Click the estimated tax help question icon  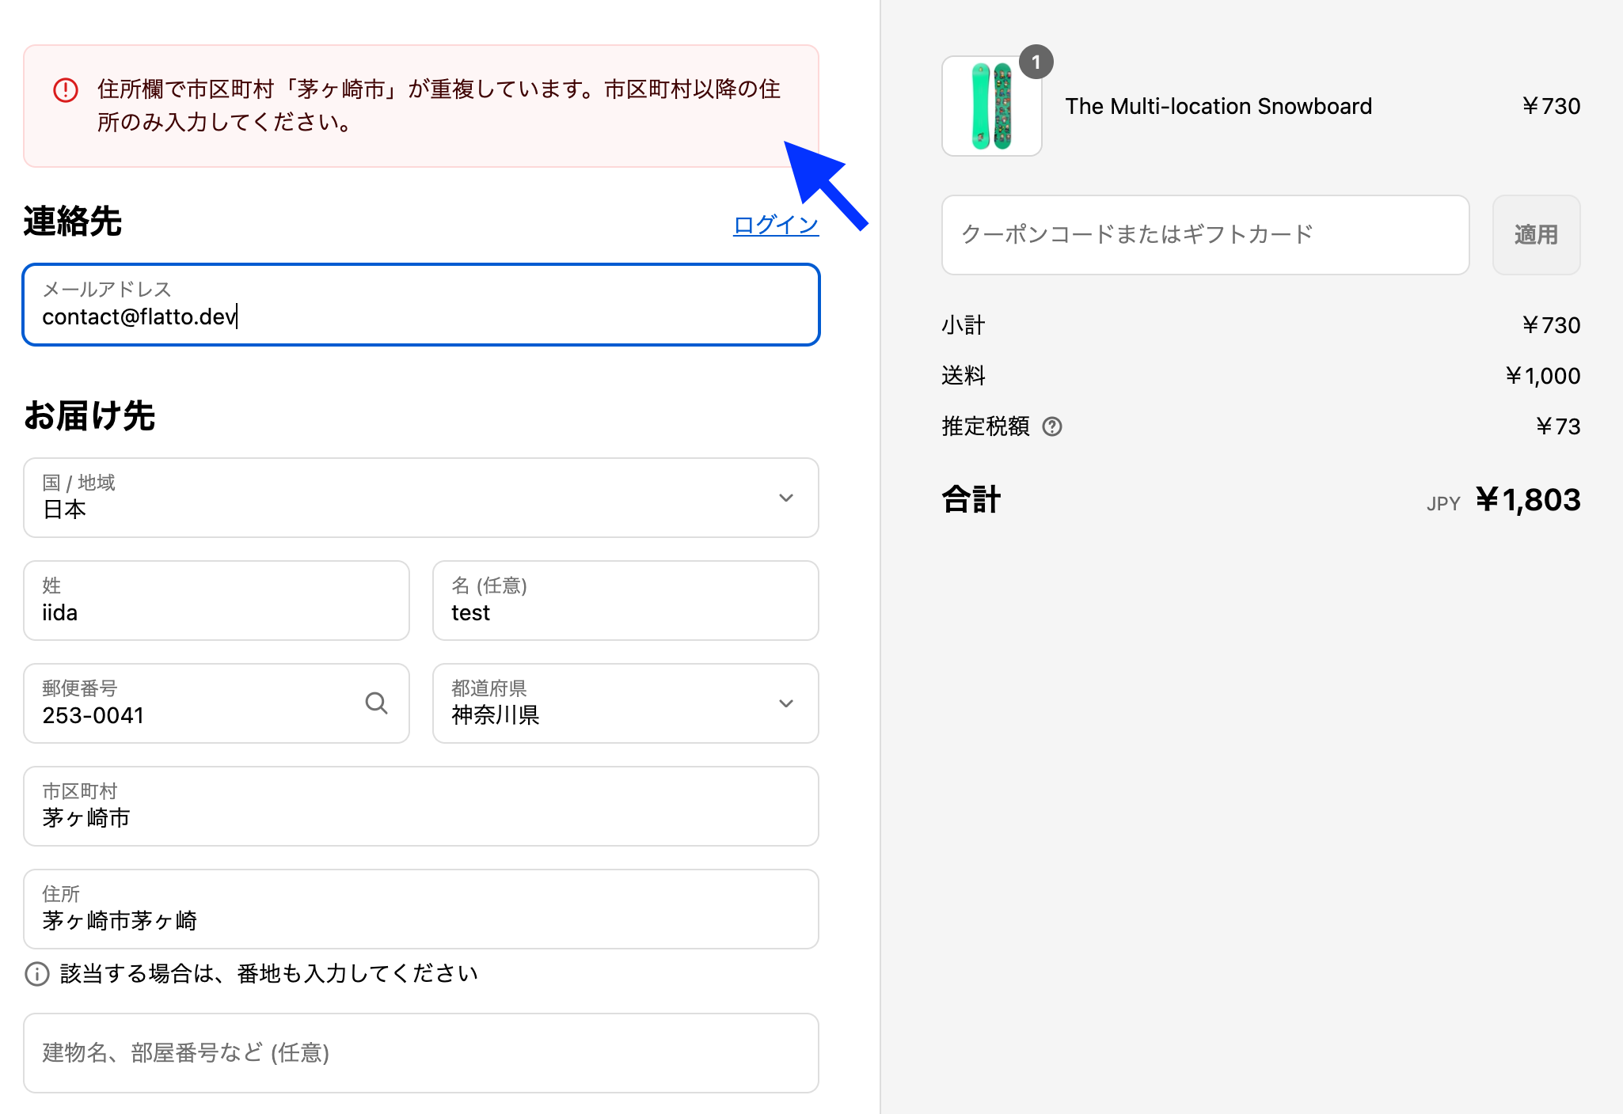[1051, 426]
